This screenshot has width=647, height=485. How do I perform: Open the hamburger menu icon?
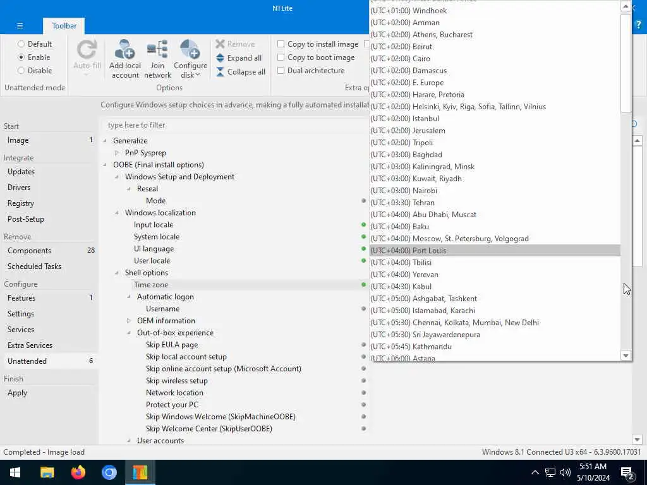click(20, 25)
